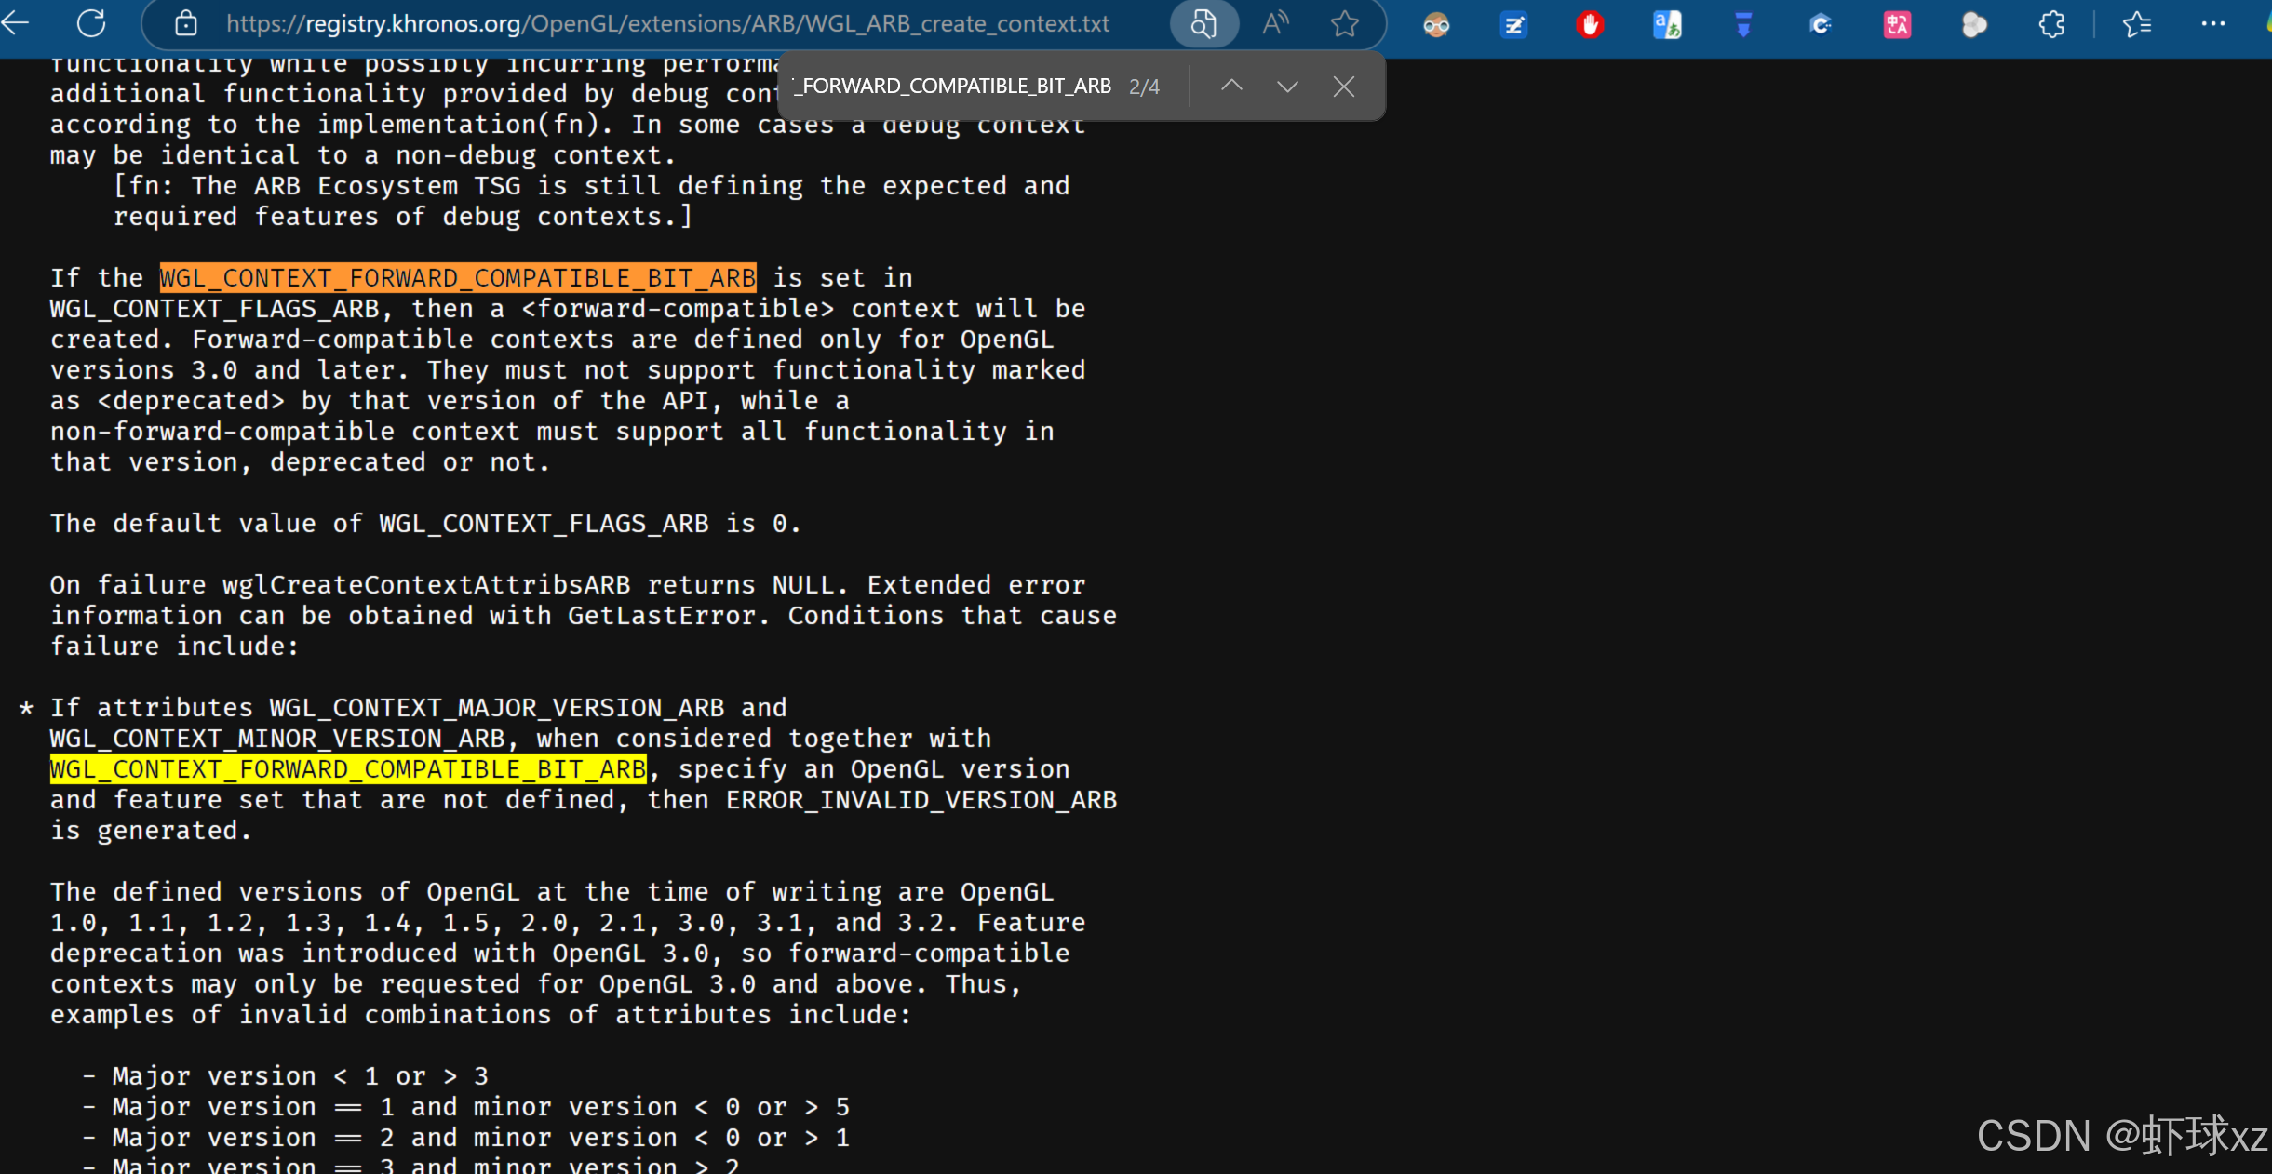The image size is (2272, 1174).
Task: Select the search-in-page icon in address bar
Action: tap(1203, 23)
